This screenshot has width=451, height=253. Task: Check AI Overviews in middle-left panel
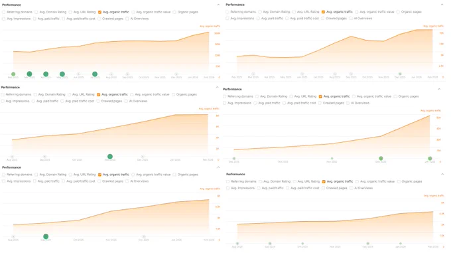click(x=126, y=101)
